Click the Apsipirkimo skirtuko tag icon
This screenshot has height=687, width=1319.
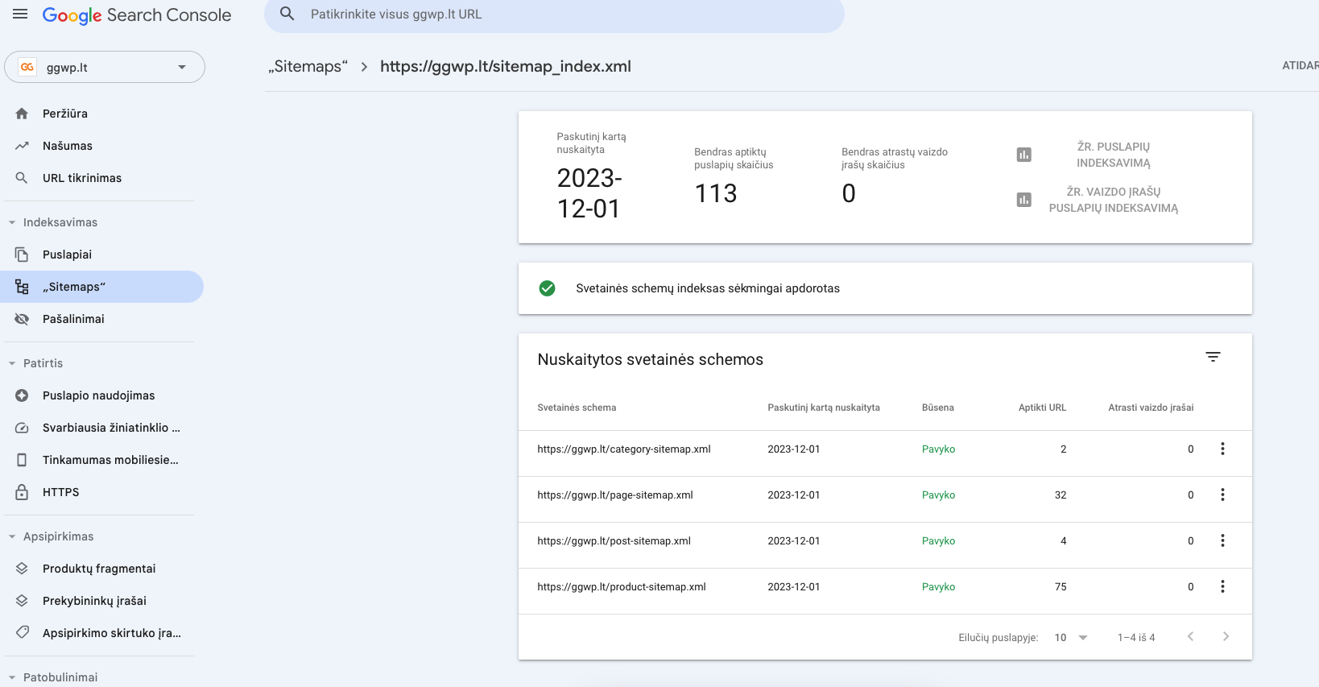tap(22, 633)
